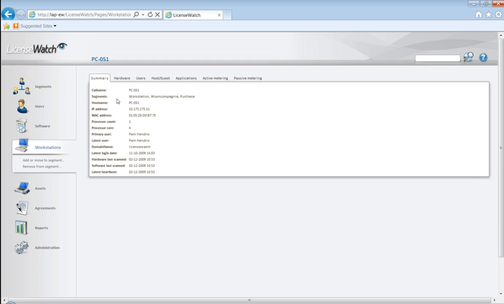Minimize the browser window

(x=474, y=4)
